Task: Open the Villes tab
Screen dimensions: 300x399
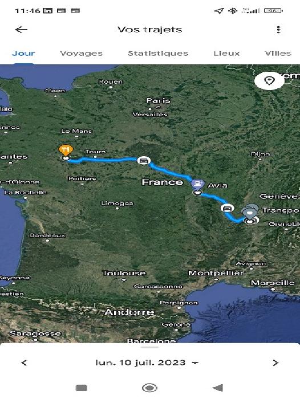Action: point(278,54)
